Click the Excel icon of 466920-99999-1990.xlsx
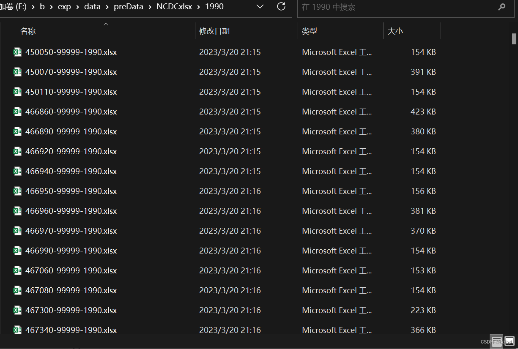Image resolution: width=518 pixels, height=349 pixels. tap(17, 151)
